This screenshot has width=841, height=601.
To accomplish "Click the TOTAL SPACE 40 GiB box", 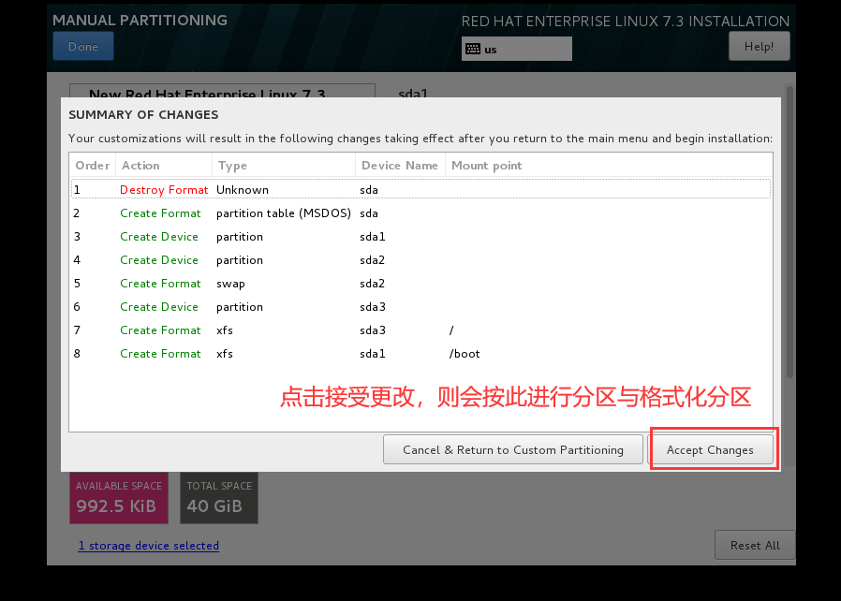I will pos(219,498).
